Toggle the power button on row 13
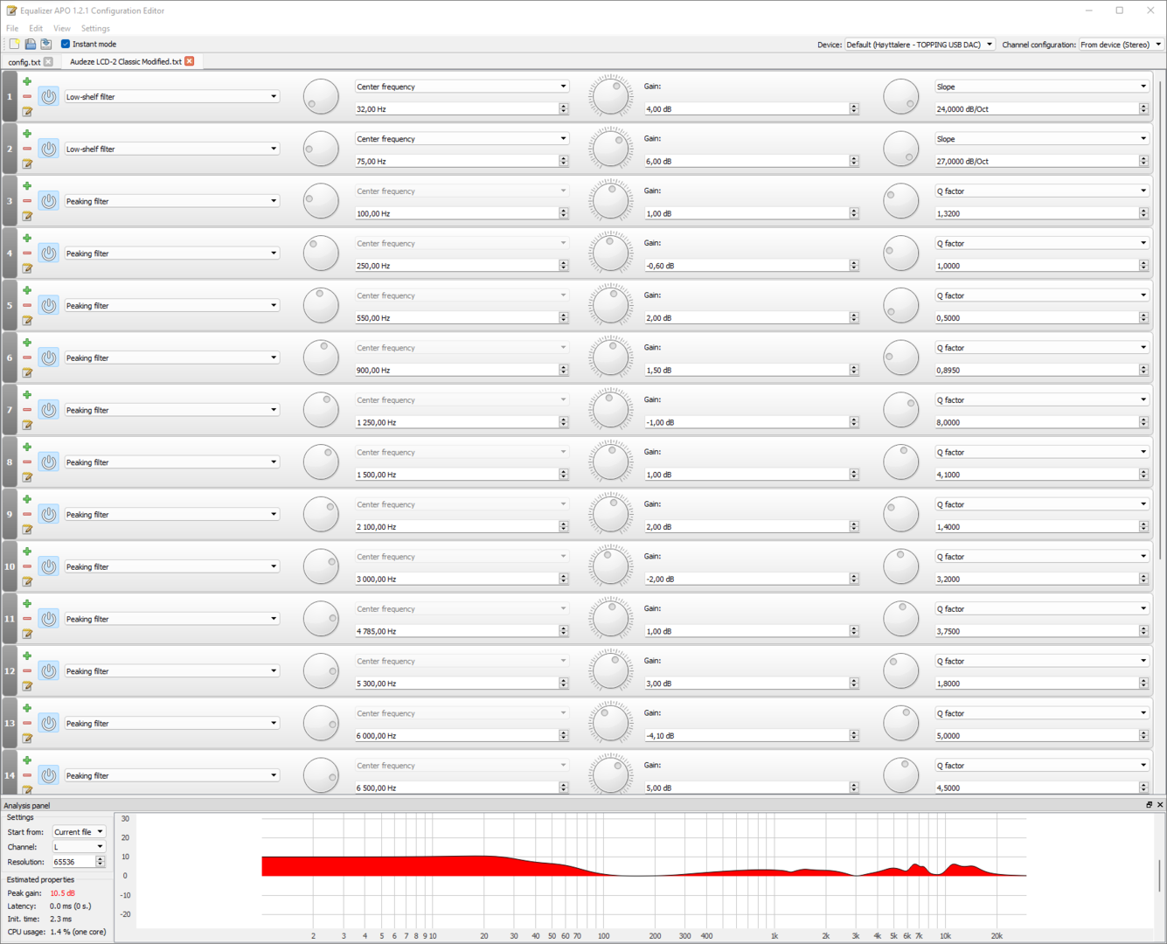This screenshot has width=1167, height=944. [49, 723]
